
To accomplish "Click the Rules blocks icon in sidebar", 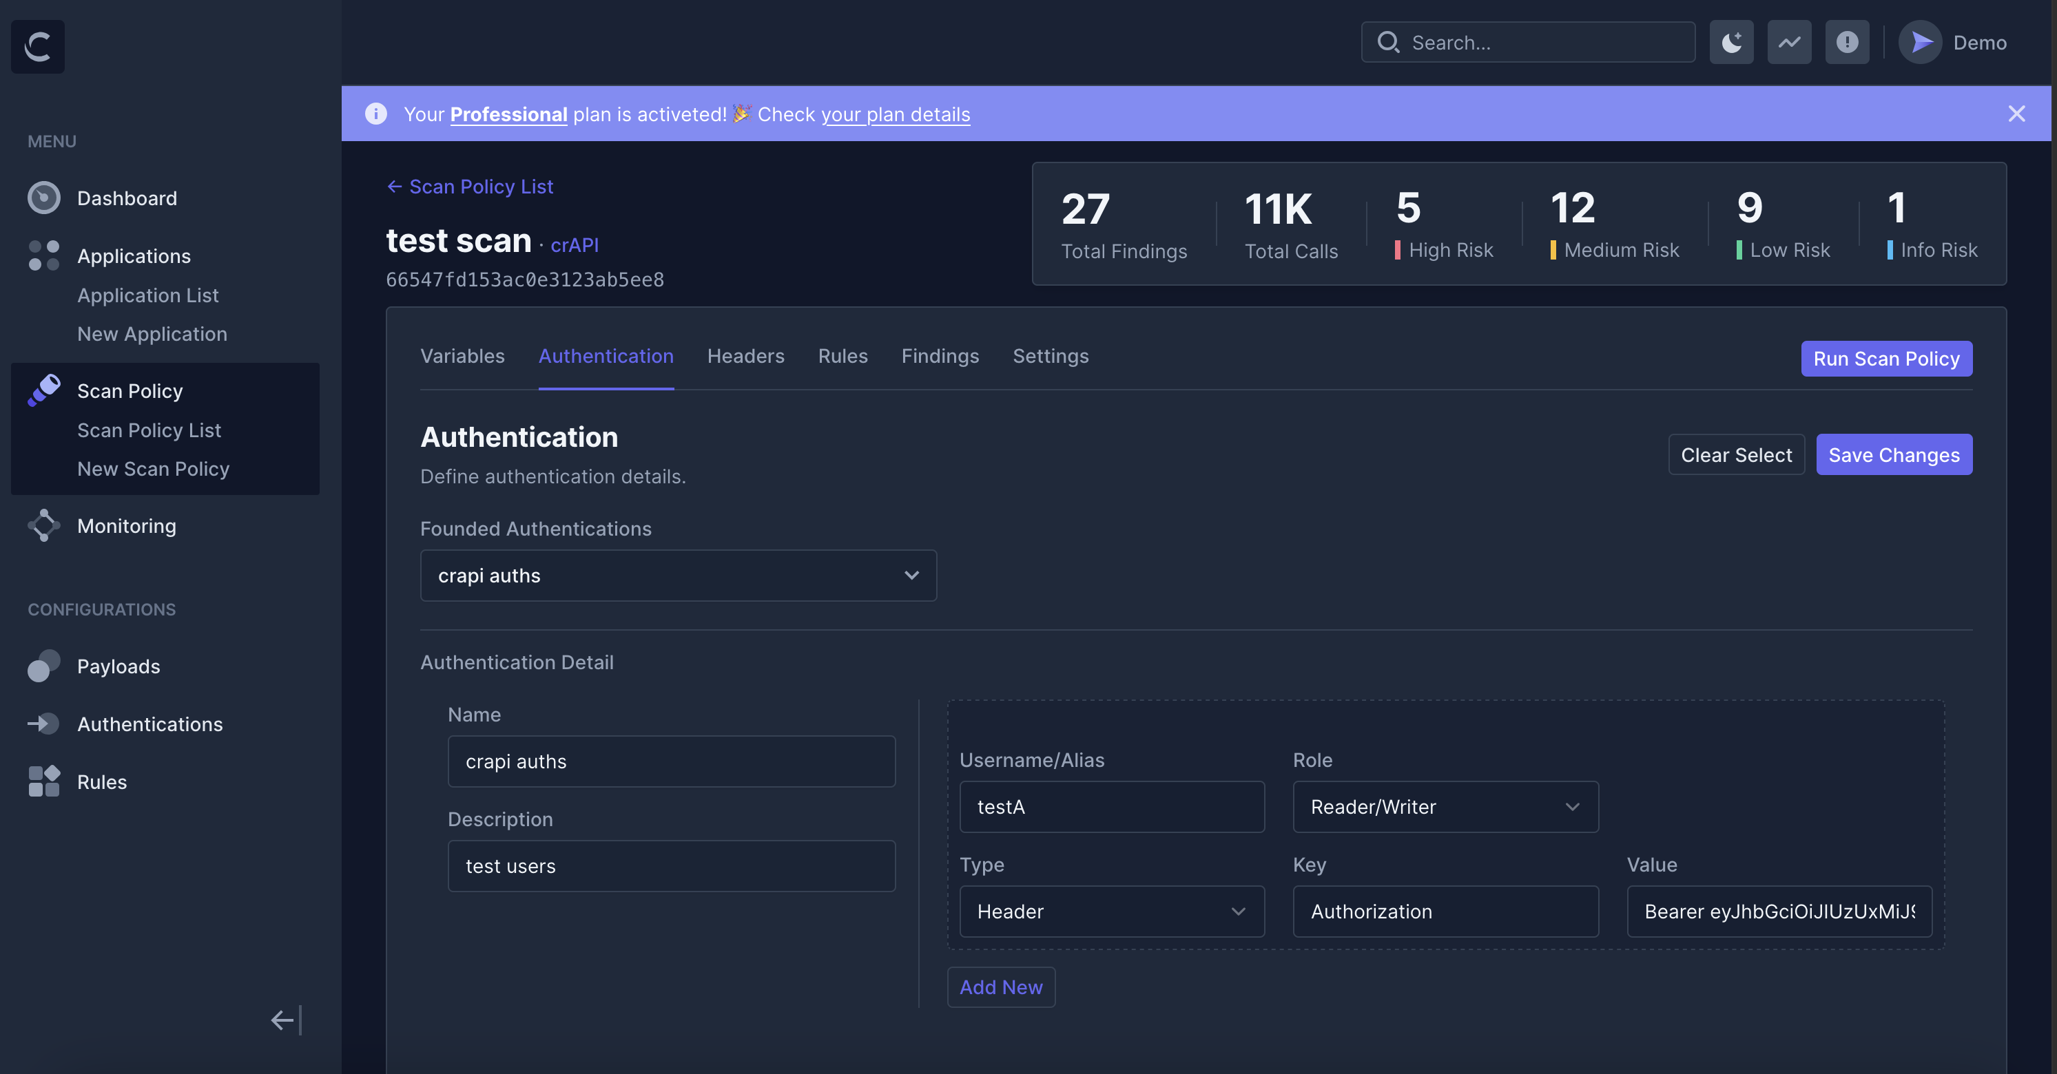I will click(44, 781).
